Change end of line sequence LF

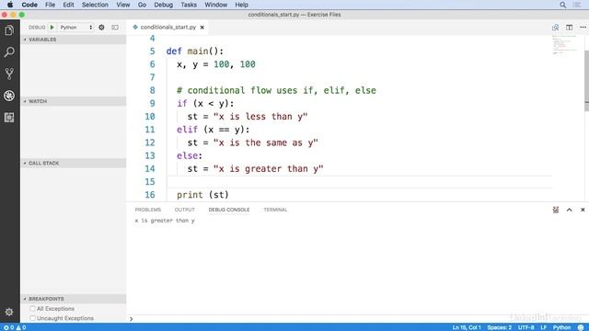click(543, 327)
